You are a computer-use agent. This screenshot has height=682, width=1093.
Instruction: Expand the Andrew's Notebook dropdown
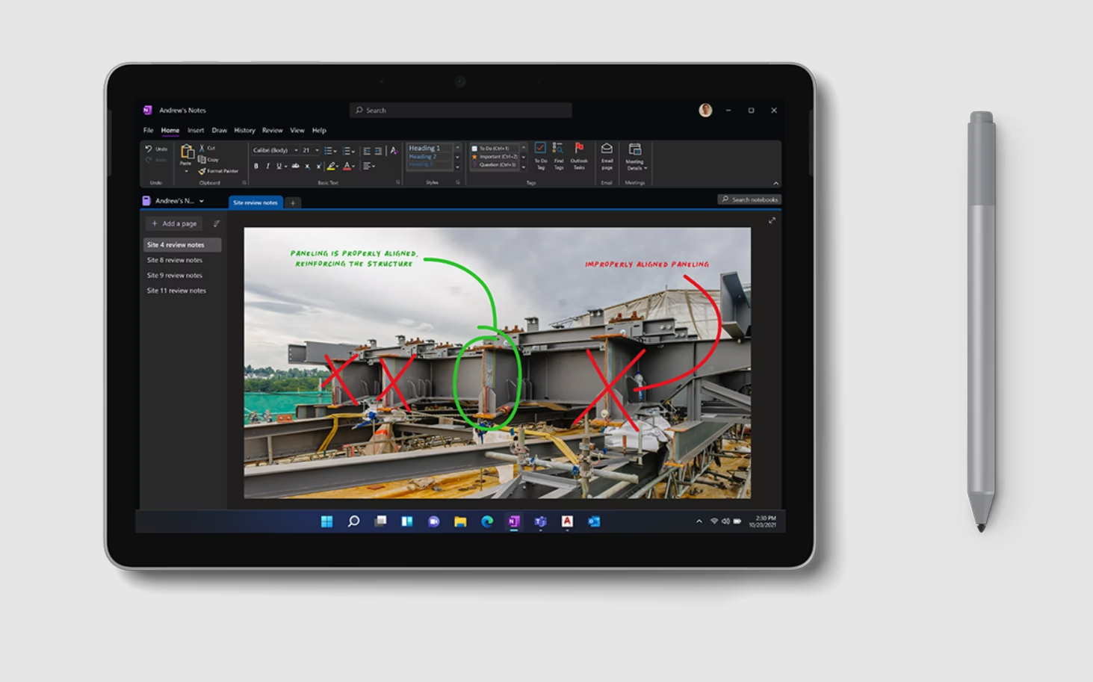pos(201,201)
